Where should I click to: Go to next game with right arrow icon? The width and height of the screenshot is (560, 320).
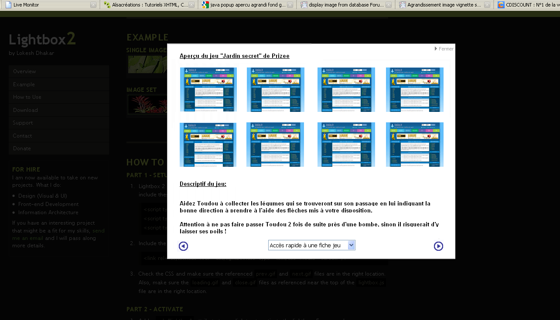coord(438,246)
